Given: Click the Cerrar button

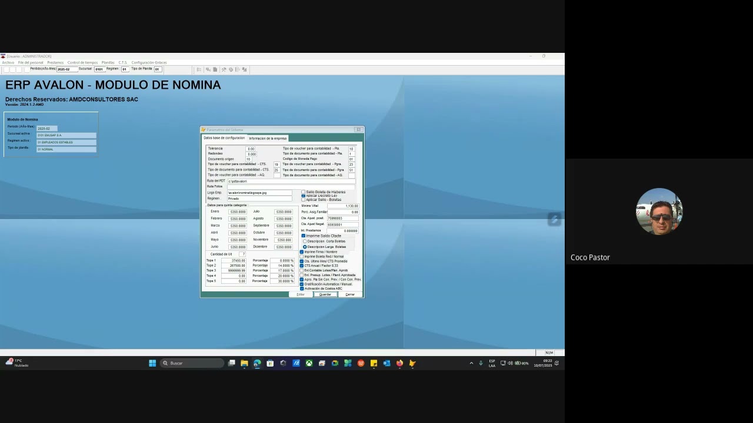Looking at the screenshot, I should 350,294.
